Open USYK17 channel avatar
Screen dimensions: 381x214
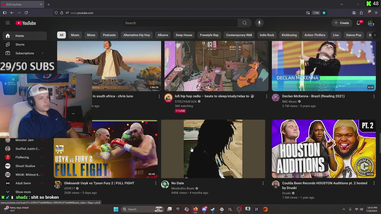58,185
